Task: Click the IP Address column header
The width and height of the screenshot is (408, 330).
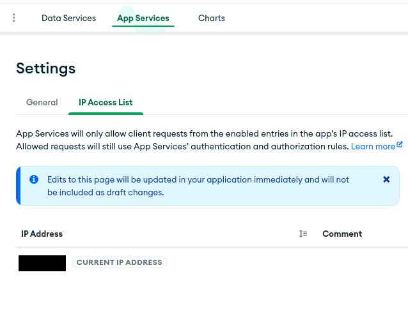Action: (42, 234)
